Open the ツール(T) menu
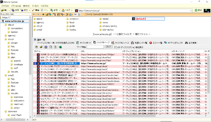This screenshot has height=122, width=211. pyautogui.click(x=35, y=6)
